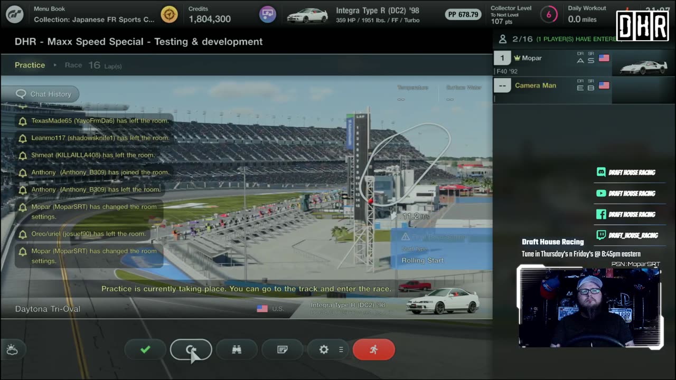
Task: Click the Daily Workout 0.0 miles display
Action: pyautogui.click(x=587, y=15)
